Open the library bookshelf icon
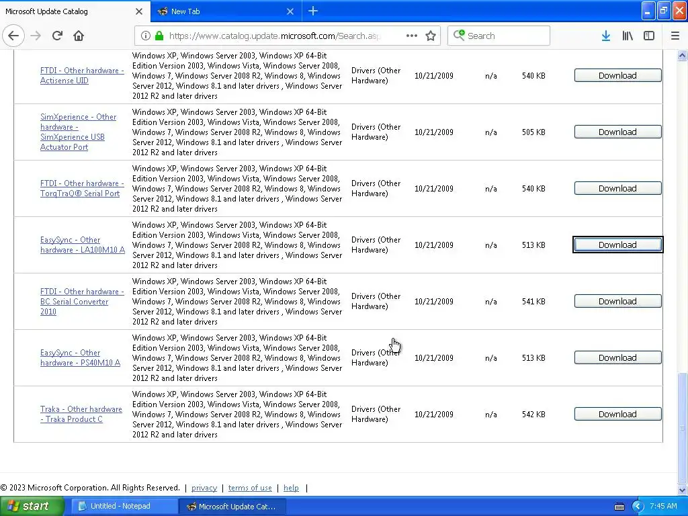This screenshot has height=516, width=688. [628, 36]
